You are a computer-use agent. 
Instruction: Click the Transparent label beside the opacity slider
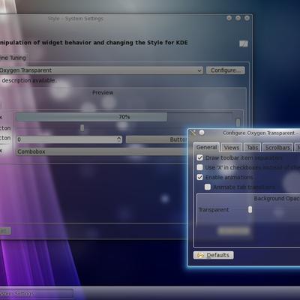[214, 209]
